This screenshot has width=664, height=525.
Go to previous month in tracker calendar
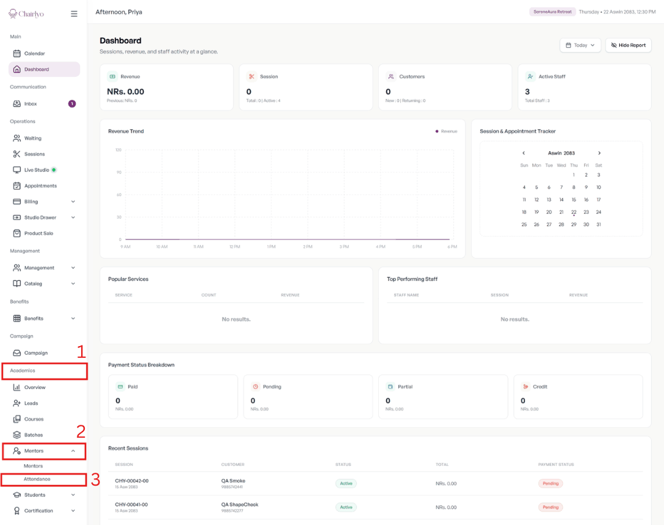point(523,153)
